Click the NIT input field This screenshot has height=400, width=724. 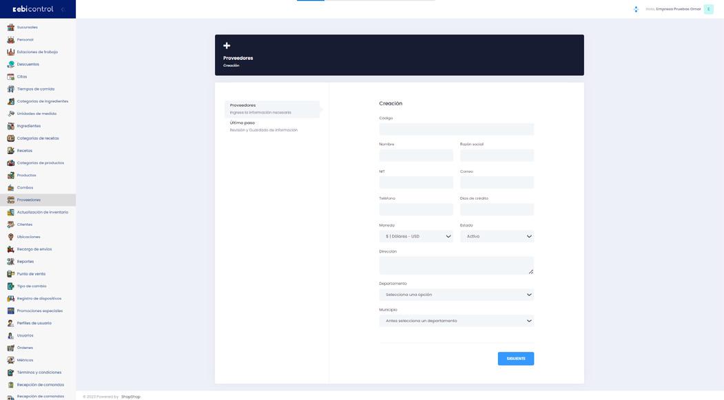416,182
